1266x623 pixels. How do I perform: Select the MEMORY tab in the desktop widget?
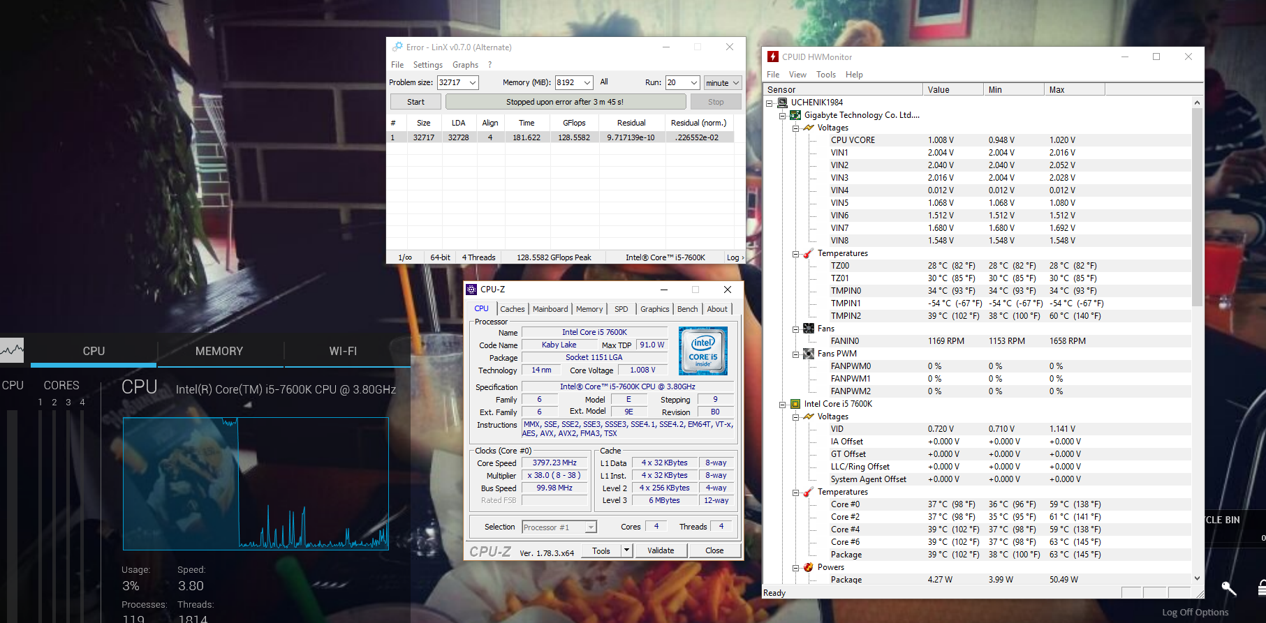click(219, 351)
